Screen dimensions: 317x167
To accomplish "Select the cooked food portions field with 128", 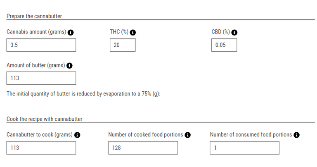I will click(143, 148).
